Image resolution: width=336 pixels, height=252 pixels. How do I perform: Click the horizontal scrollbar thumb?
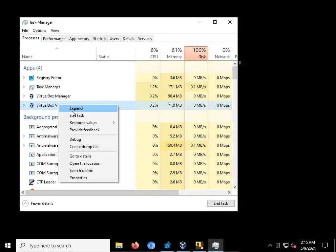click(x=102, y=193)
